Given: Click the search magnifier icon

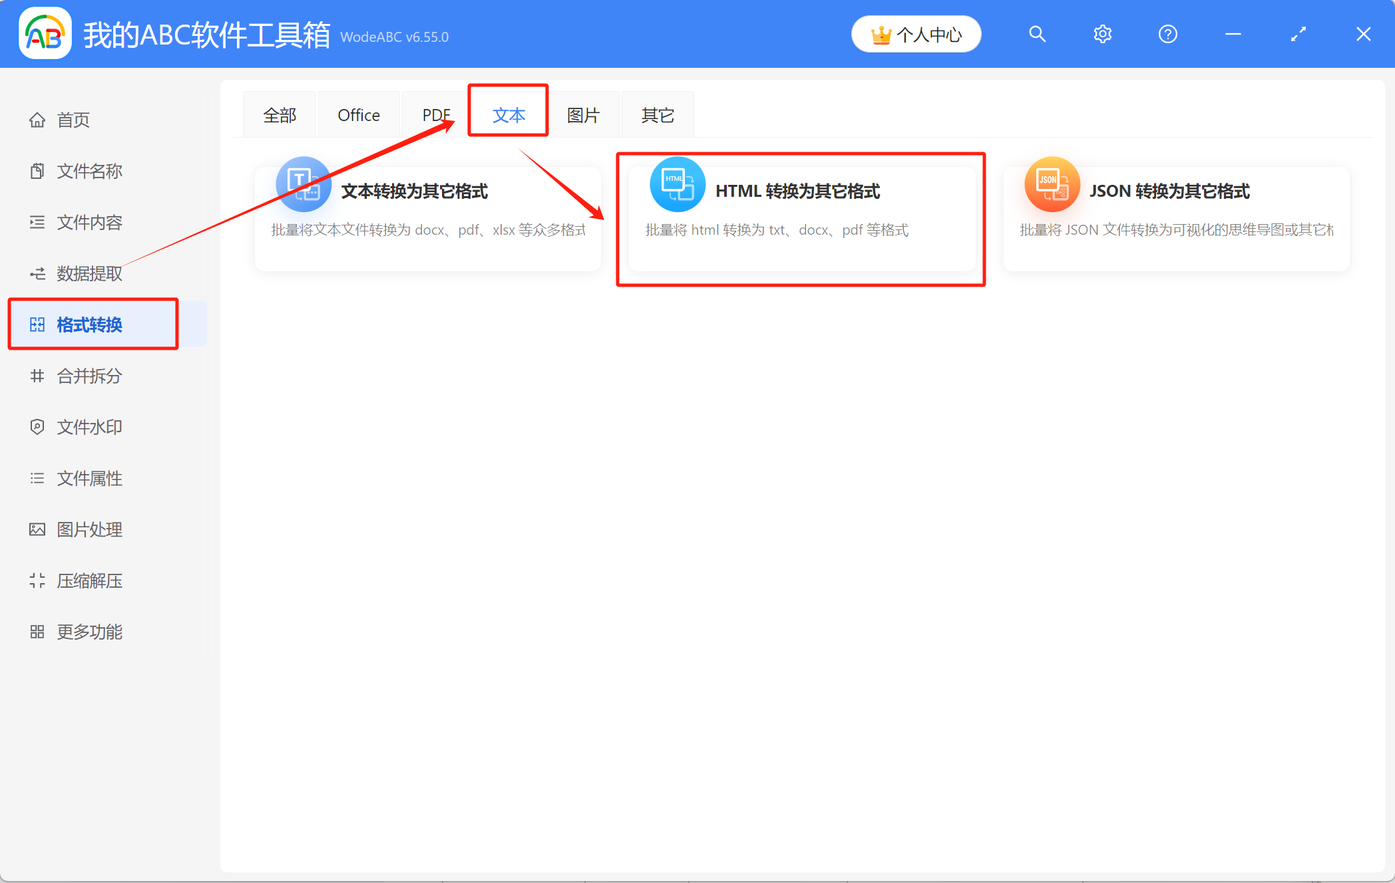Looking at the screenshot, I should coord(1037,34).
